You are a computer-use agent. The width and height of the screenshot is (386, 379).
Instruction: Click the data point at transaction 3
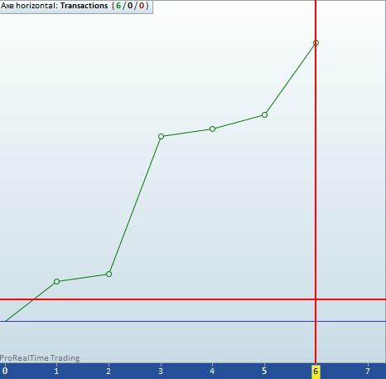click(161, 136)
